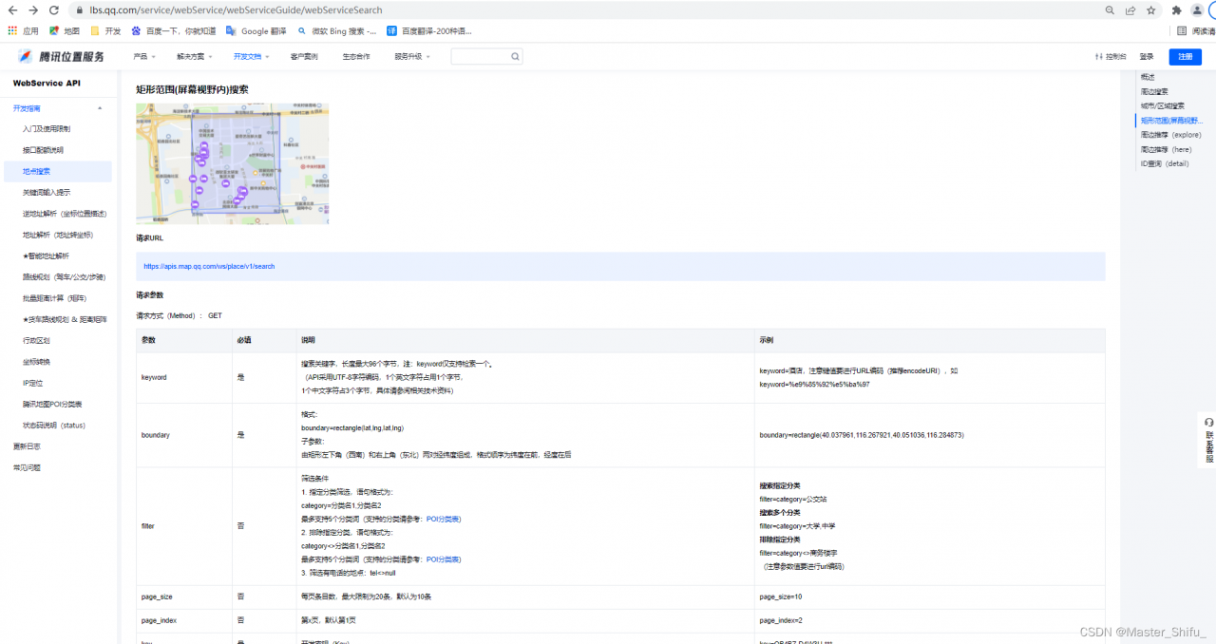Open 生态合作 in the top navigation

coord(356,56)
